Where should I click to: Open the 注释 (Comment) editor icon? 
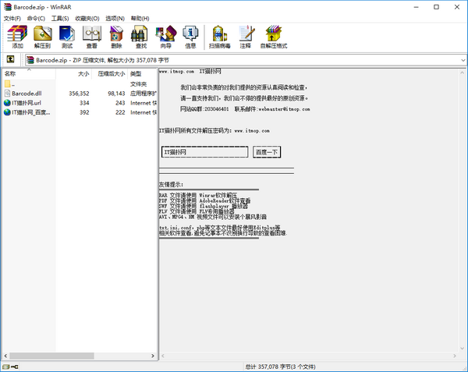[246, 37]
